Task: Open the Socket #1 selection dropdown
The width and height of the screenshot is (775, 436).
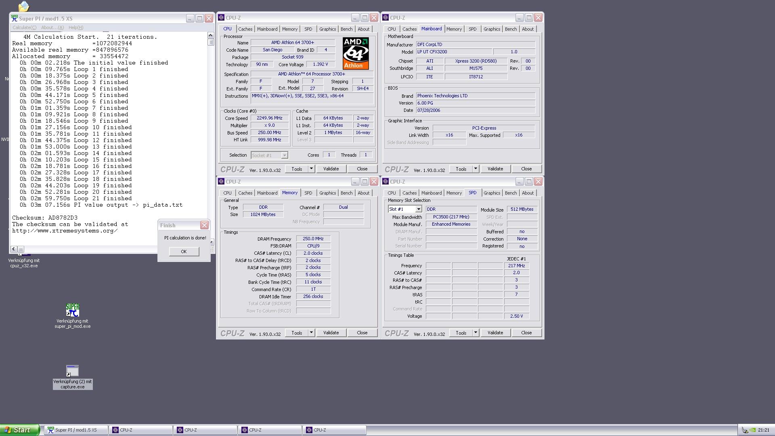Action: tap(285, 155)
